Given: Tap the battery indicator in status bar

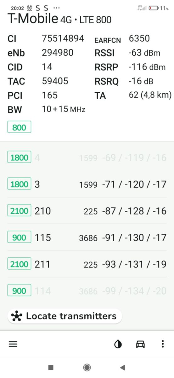Looking at the screenshot, I should click(154, 8).
